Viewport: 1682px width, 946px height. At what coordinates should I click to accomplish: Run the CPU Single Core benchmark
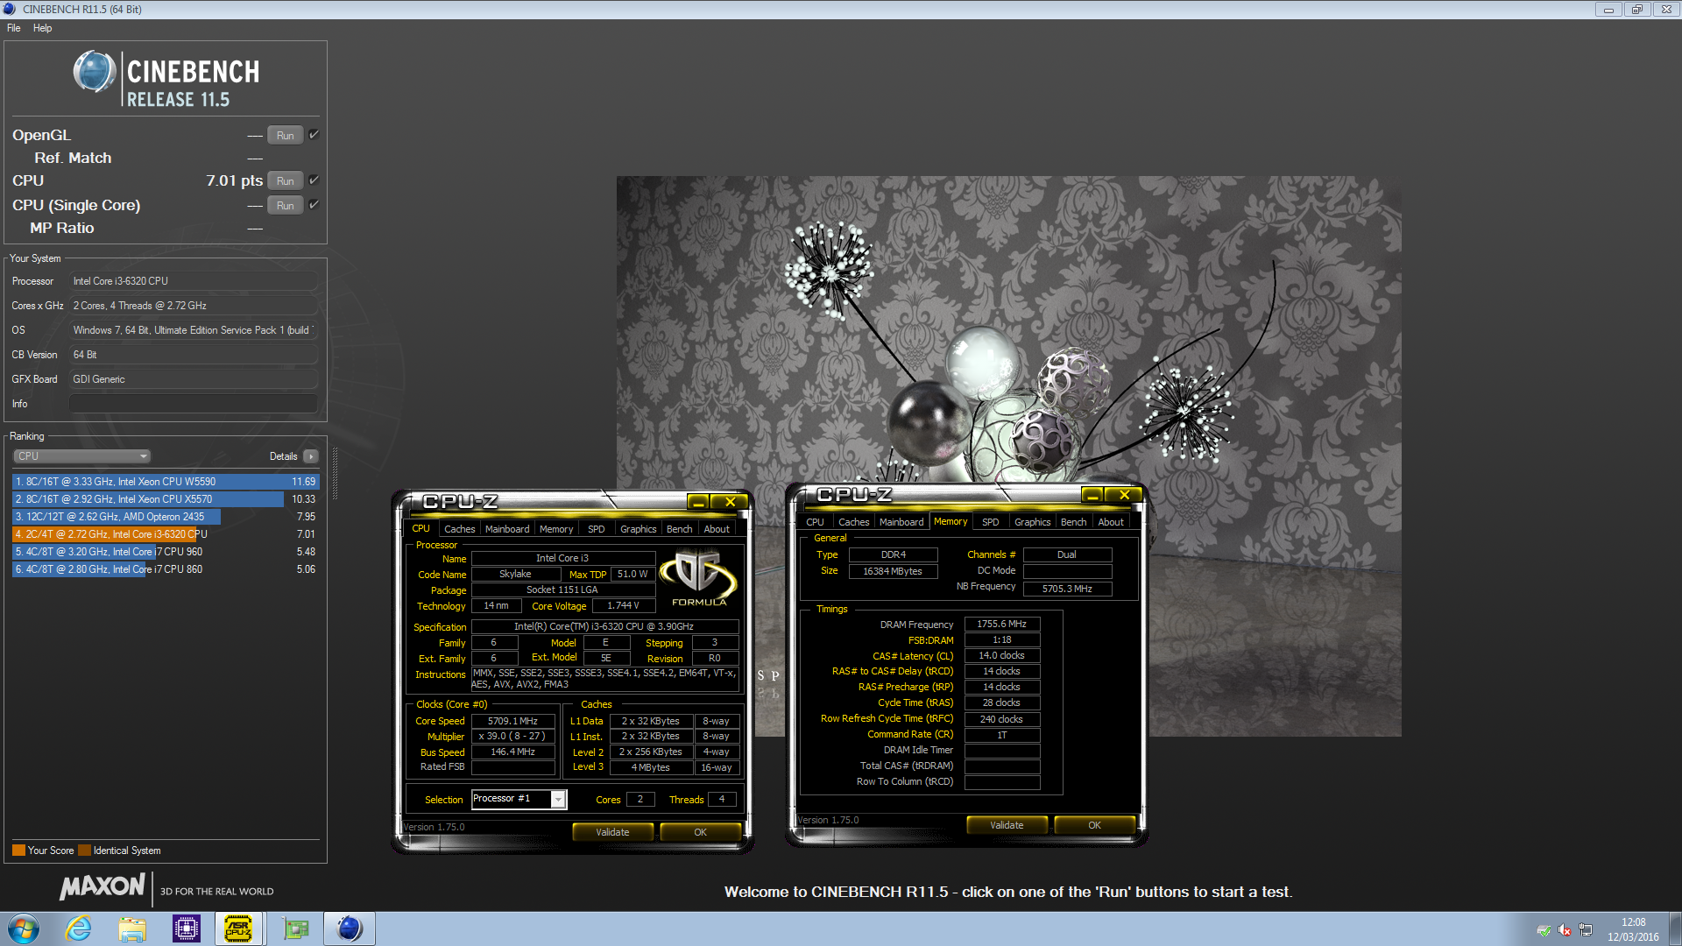[286, 206]
